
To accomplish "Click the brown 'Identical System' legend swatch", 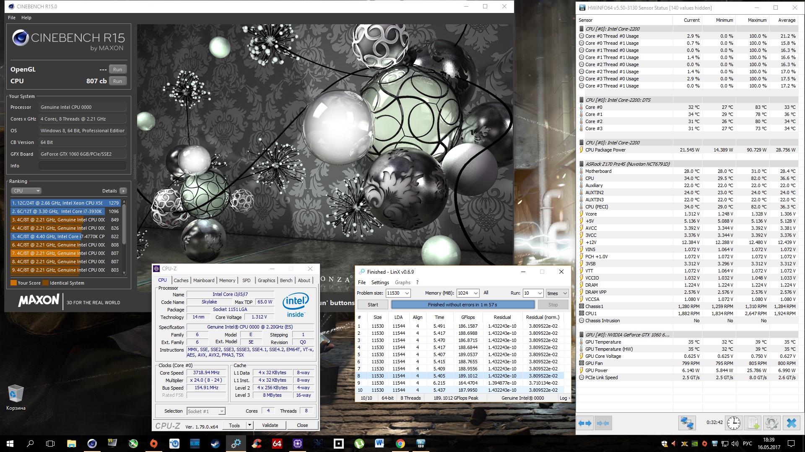I will click(46, 283).
